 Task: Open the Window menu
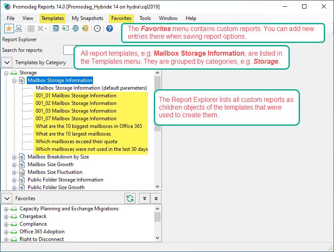tap(168, 18)
